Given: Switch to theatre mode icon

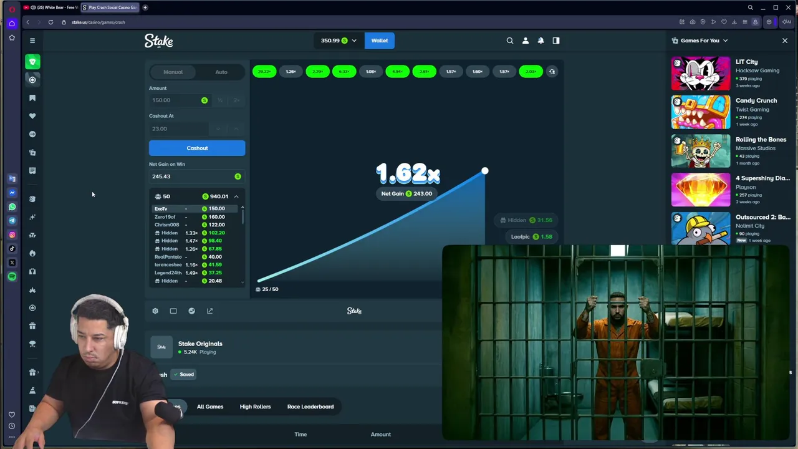Looking at the screenshot, I should coord(173,311).
